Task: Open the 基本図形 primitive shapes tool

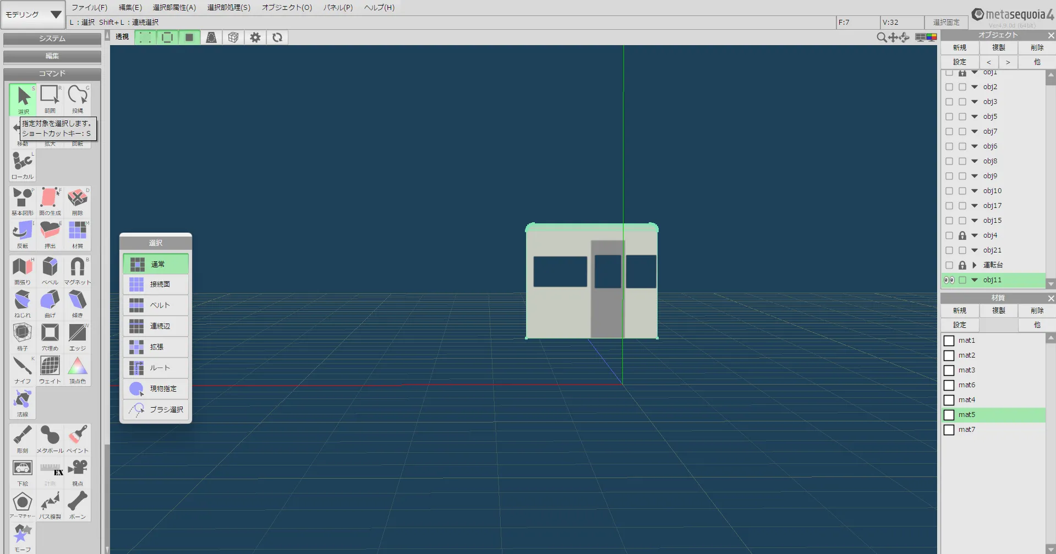Action: pyautogui.click(x=23, y=201)
